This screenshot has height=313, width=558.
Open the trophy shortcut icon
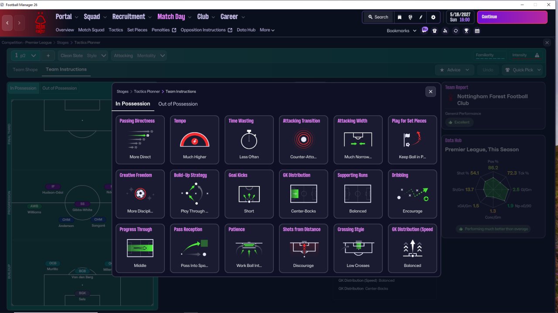(x=466, y=31)
